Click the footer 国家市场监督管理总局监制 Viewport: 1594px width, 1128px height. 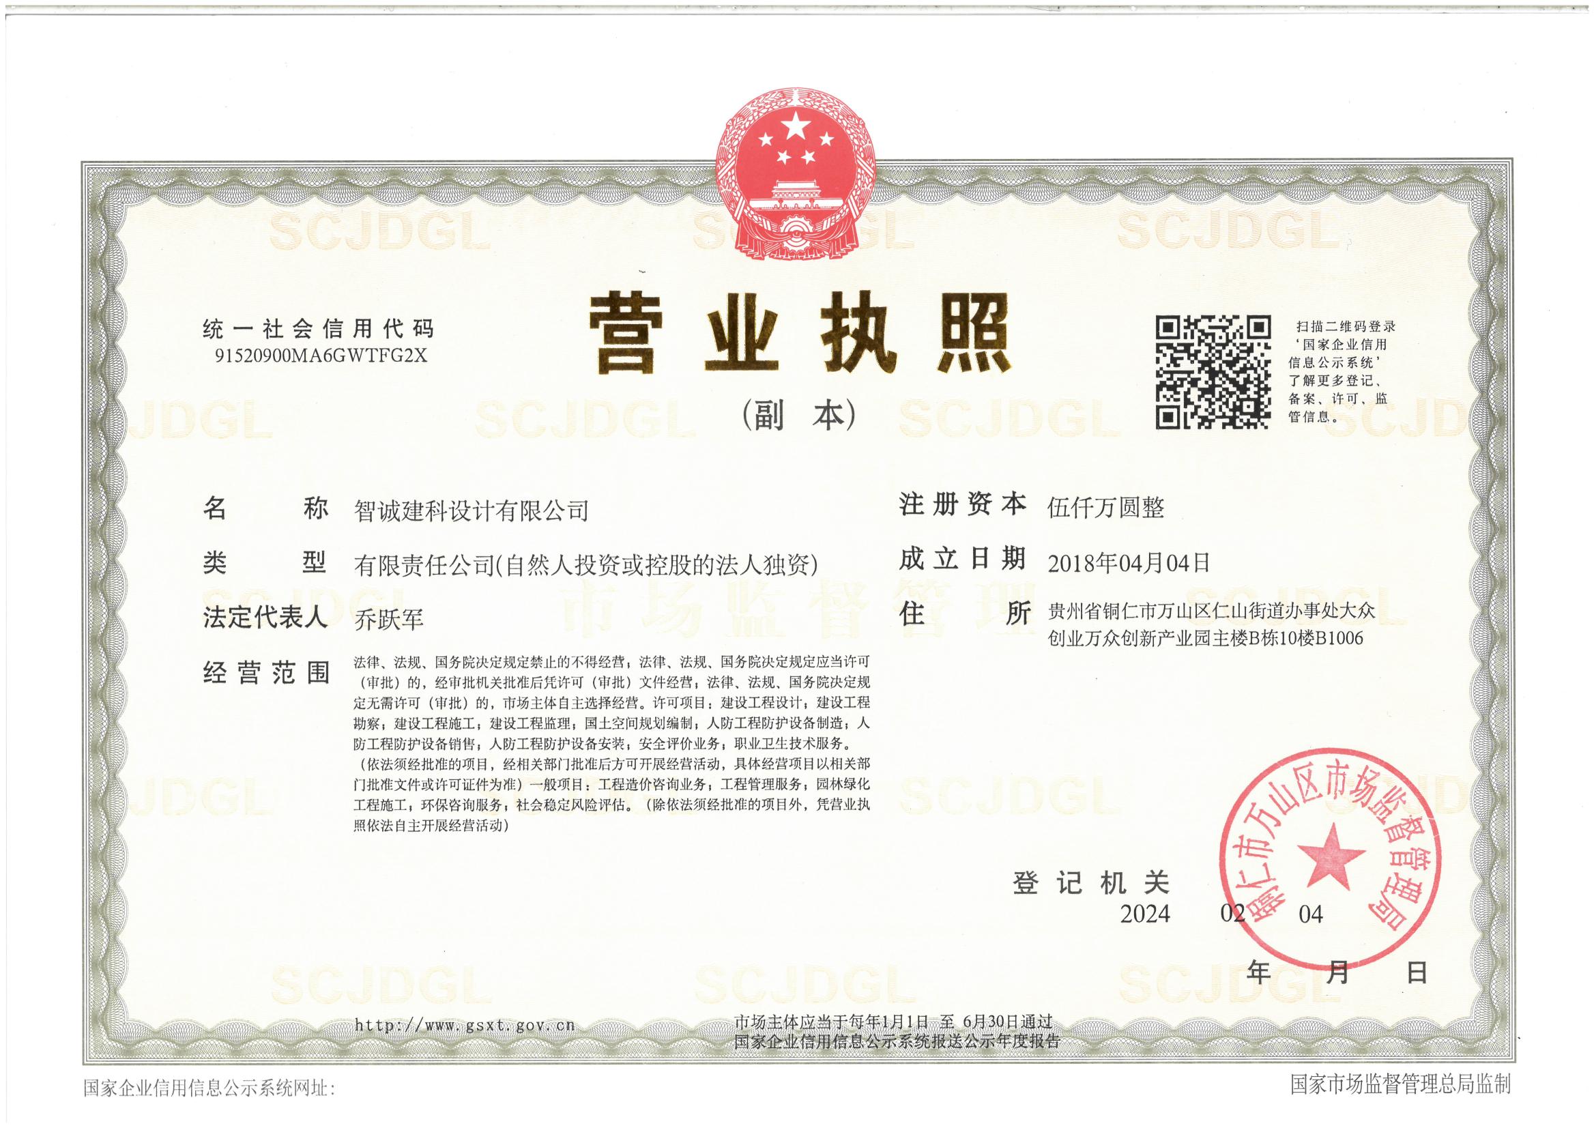pos(1400,1084)
